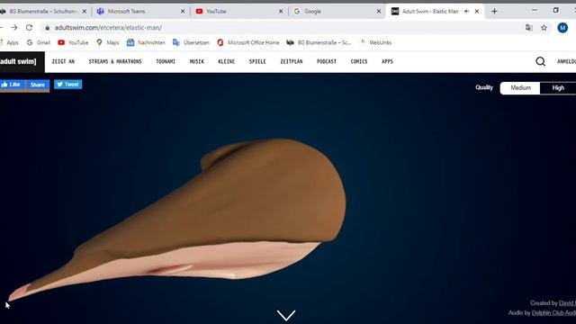Click the site padlock icon
This screenshot has width=576, height=324.
(47, 28)
